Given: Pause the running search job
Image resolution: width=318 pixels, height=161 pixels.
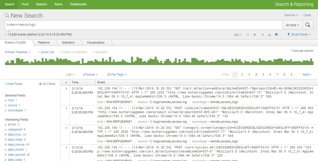Looking at the screenshot, I should click(248, 35).
